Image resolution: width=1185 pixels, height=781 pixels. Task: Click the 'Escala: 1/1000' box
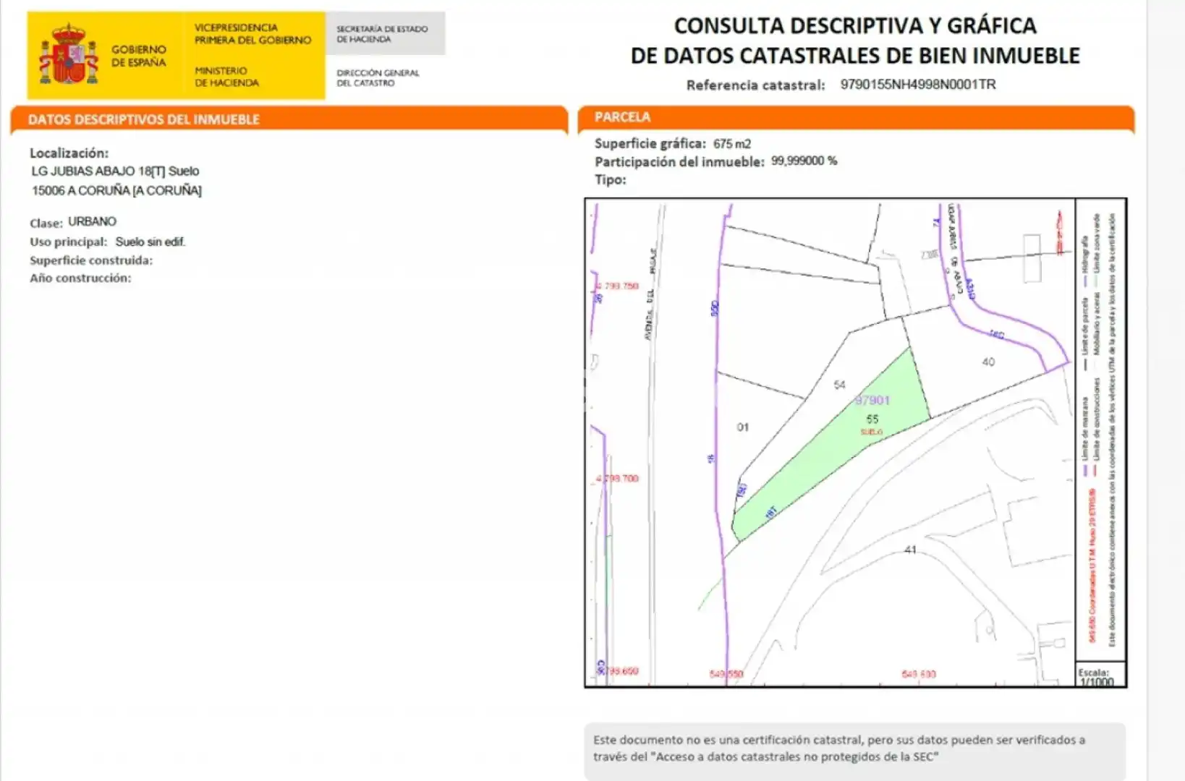coord(1100,675)
